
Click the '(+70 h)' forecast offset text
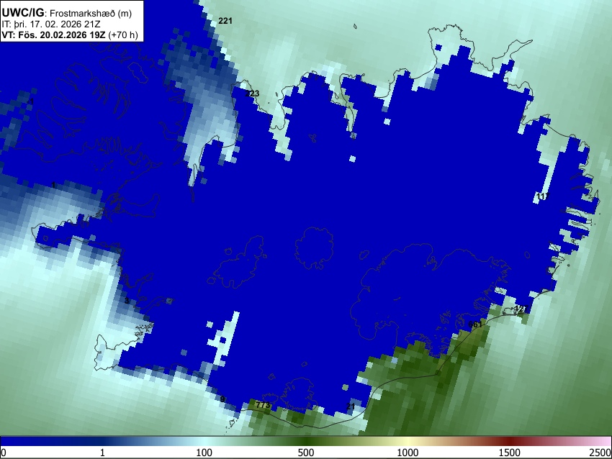(123, 35)
